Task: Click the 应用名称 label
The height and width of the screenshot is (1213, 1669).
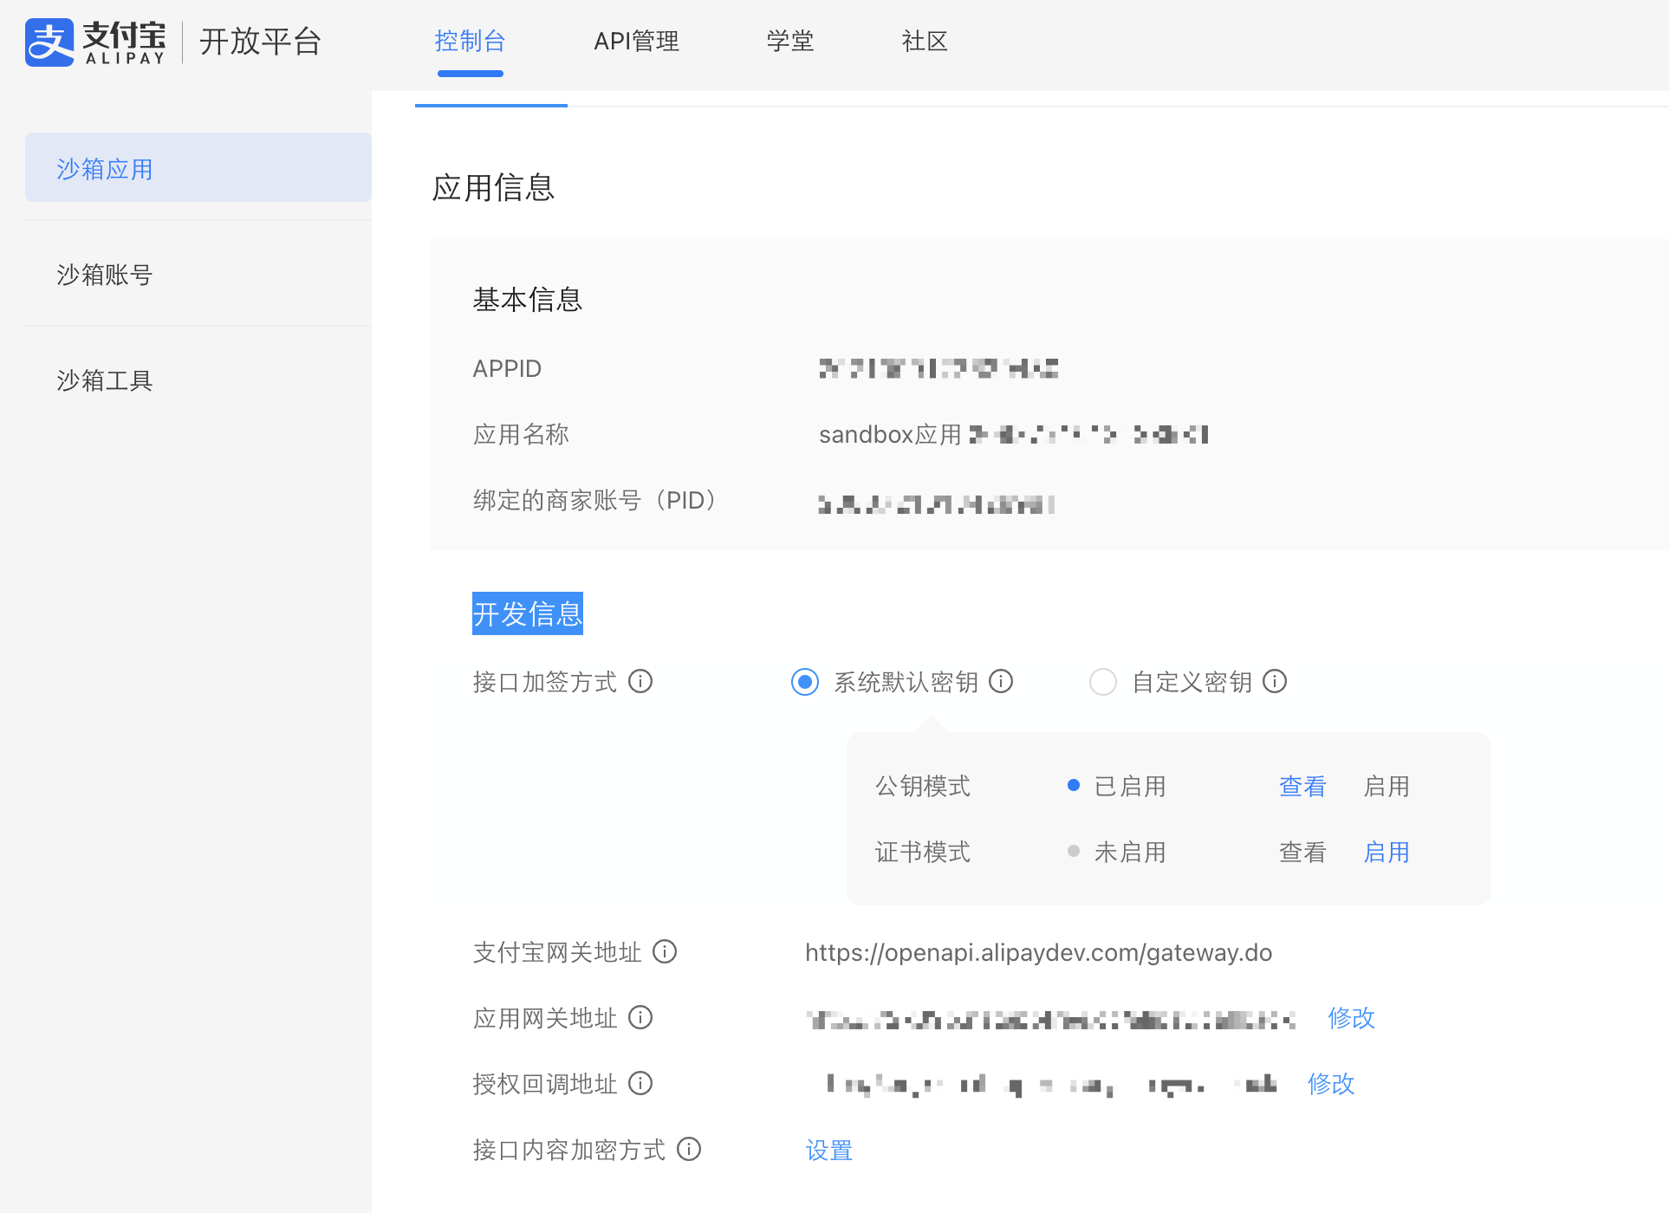Action: 521,434
